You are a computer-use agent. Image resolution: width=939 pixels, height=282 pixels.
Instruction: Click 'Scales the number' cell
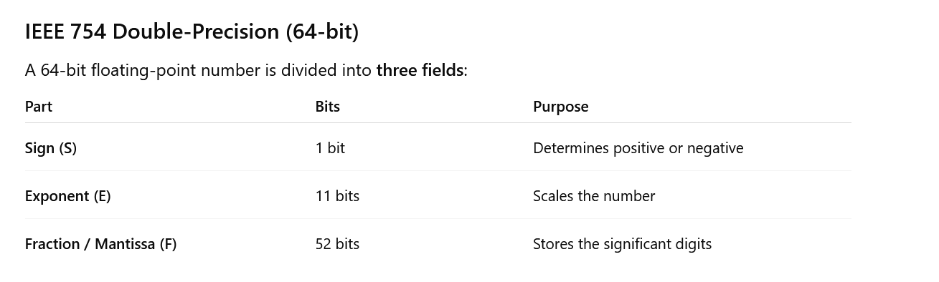[594, 196]
